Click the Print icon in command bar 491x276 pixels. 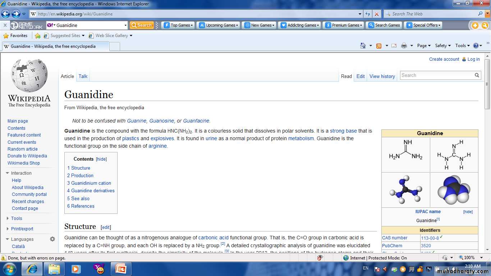click(x=404, y=46)
